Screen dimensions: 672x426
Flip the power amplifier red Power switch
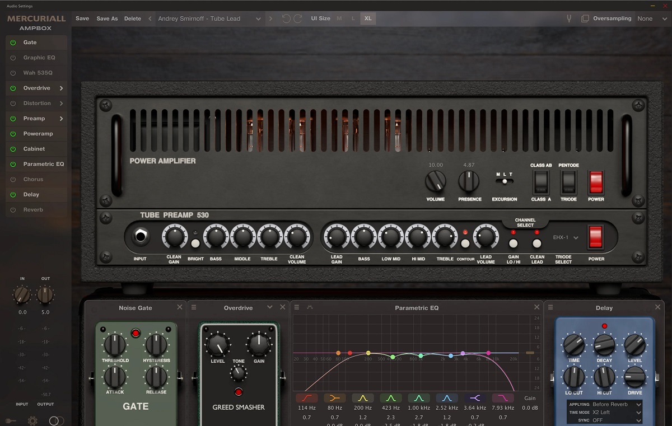(x=596, y=182)
